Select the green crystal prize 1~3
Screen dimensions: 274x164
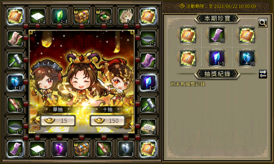tap(59, 16)
